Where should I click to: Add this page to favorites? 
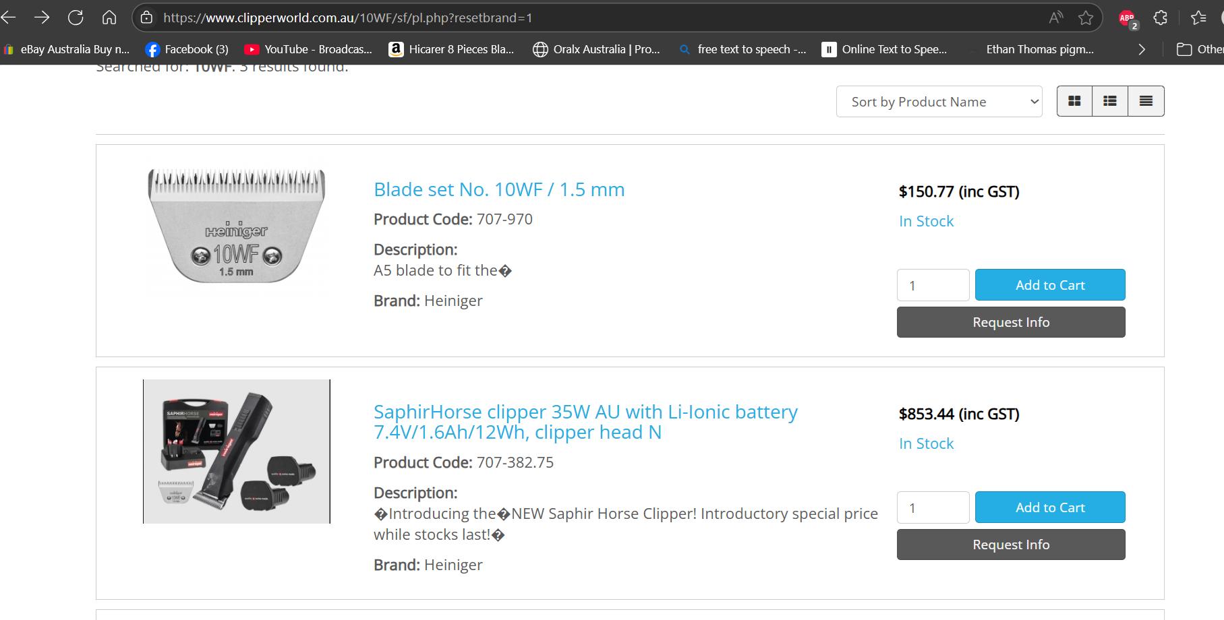(x=1086, y=18)
